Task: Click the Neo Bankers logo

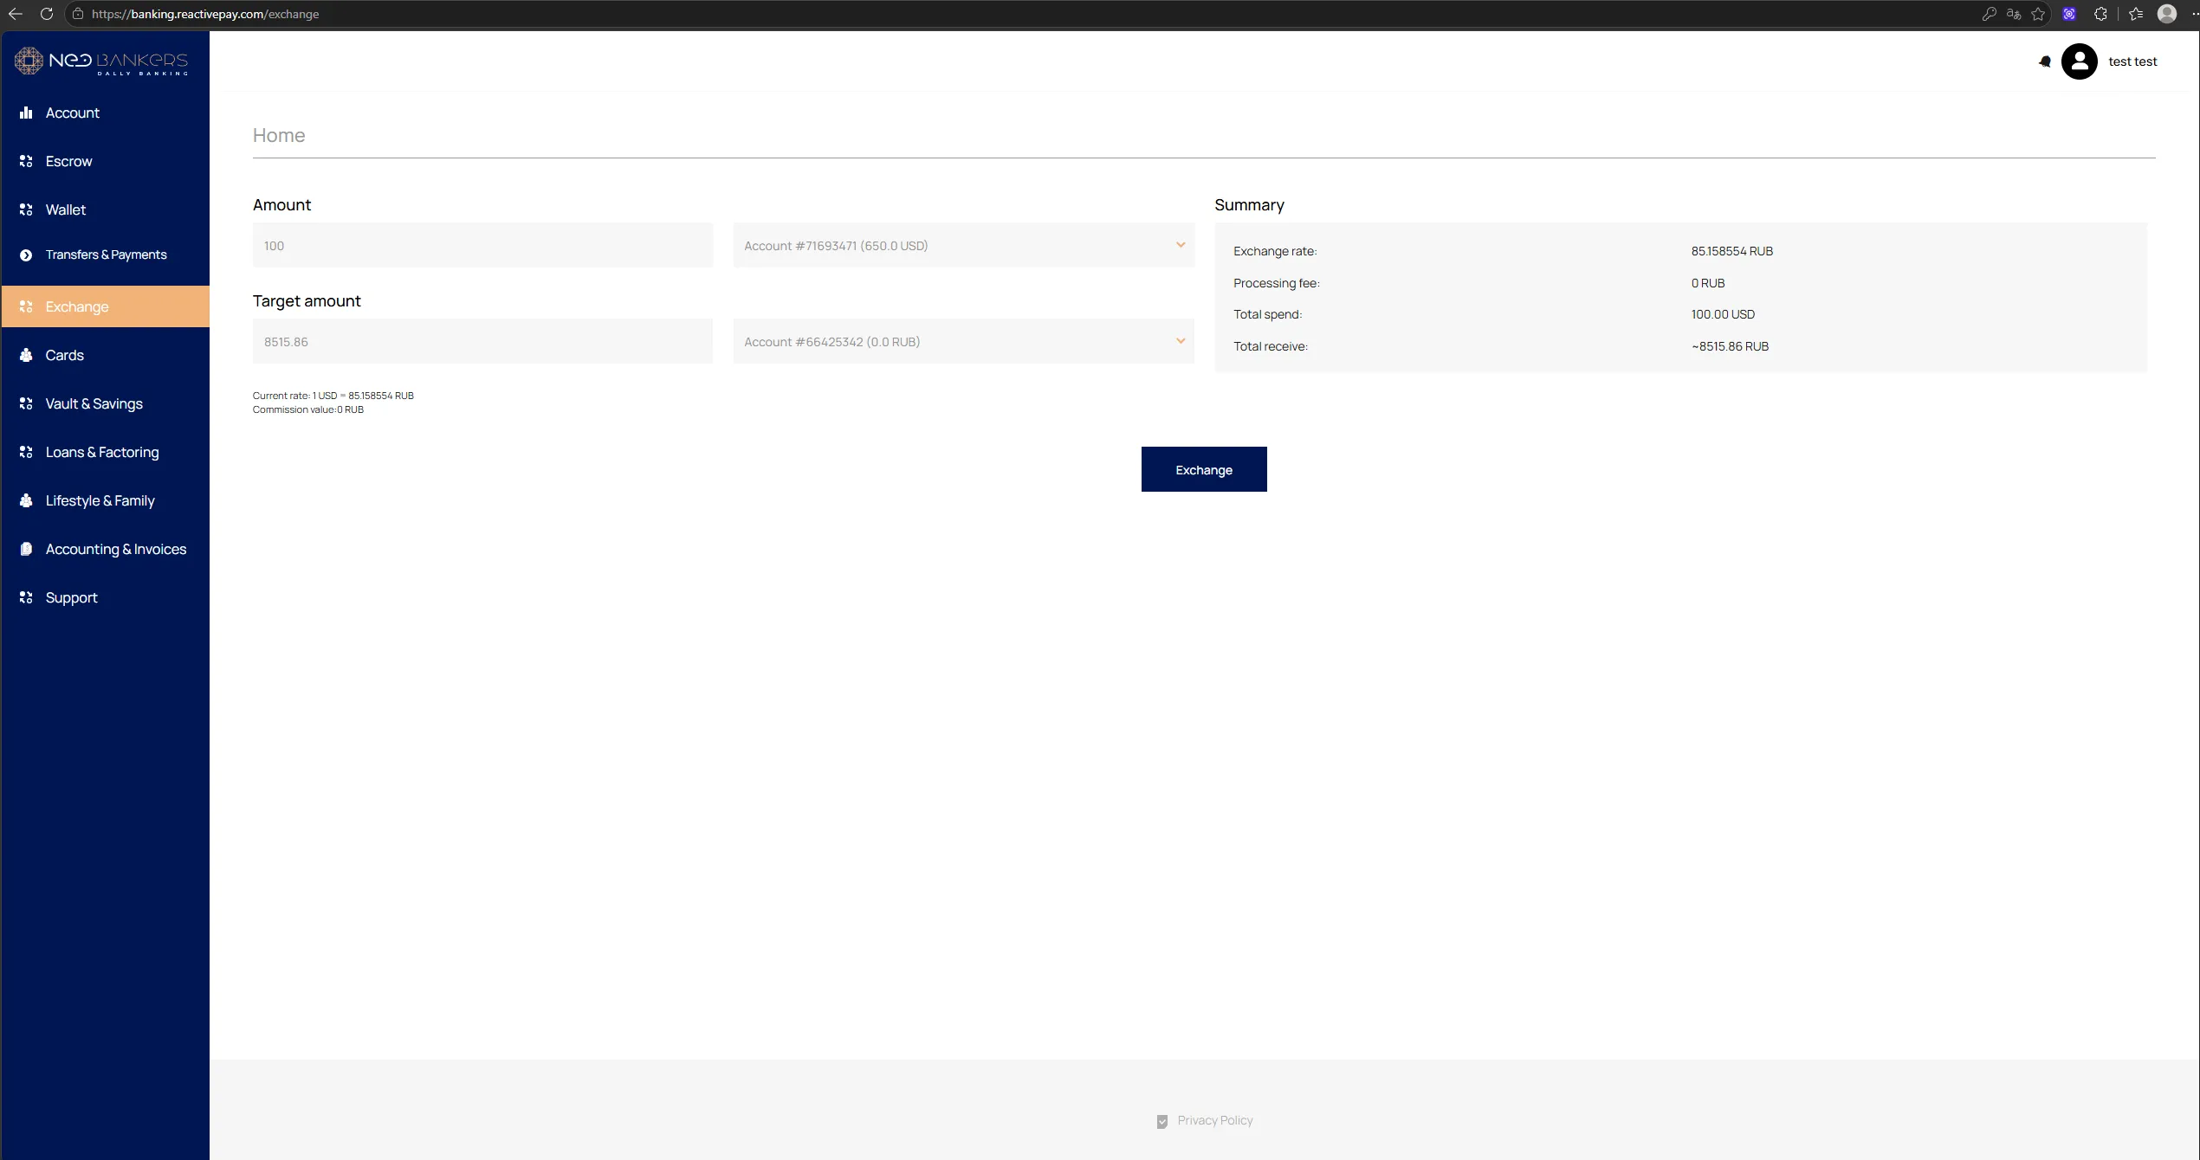Action: [101, 61]
